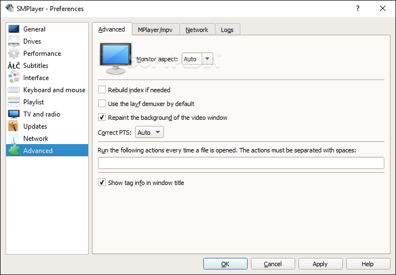The height and width of the screenshot is (275, 396).
Task: Select TV and radio label
Action: point(42,114)
